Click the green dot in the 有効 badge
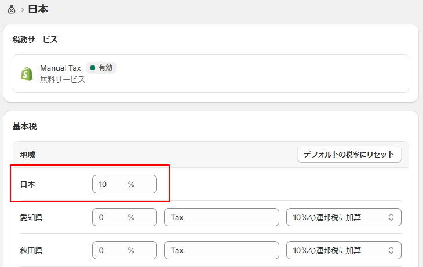This screenshot has width=423, height=267. 93,68
